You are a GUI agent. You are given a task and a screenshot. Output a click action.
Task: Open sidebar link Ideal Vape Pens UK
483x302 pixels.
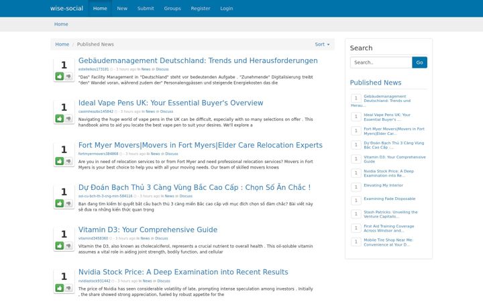coord(387,117)
